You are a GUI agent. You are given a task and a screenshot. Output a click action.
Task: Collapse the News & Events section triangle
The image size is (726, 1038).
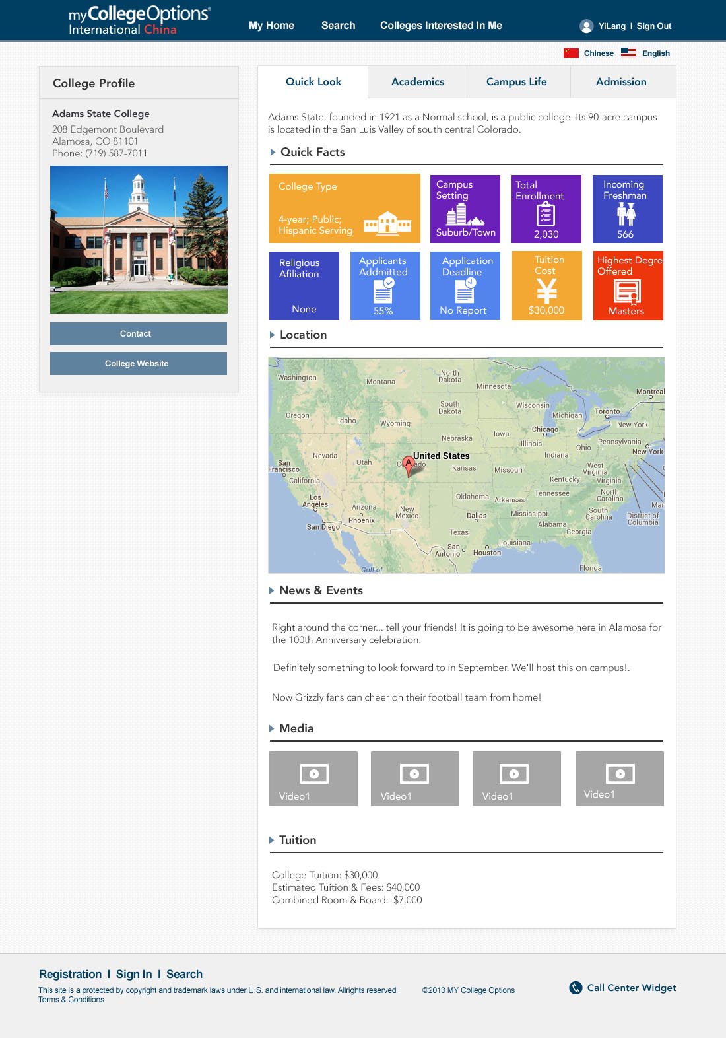[271, 590]
